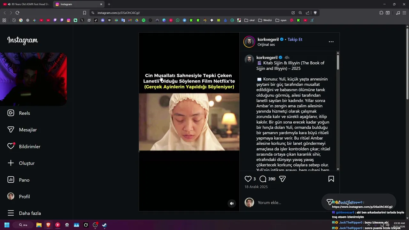Image resolution: width=409 pixels, height=230 pixels.
Task: Open the Google bookmark
Action: [21, 20]
